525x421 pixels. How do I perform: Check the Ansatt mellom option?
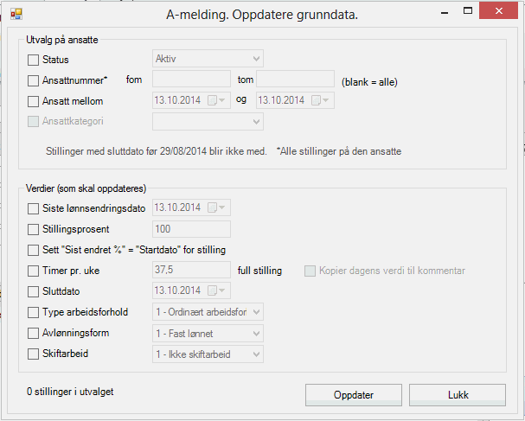pos(34,101)
